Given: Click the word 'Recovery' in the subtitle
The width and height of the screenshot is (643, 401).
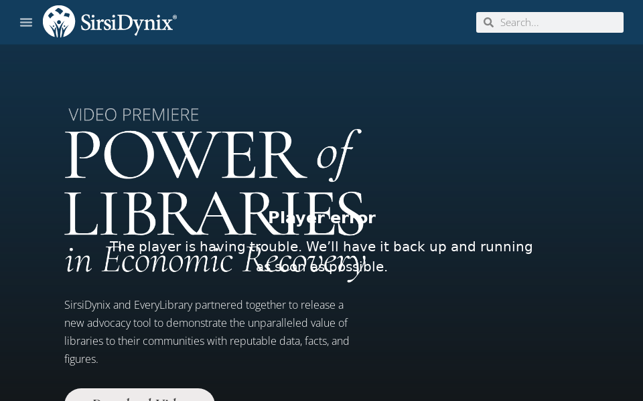Looking at the screenshot, I should click(x=305, y=261).
